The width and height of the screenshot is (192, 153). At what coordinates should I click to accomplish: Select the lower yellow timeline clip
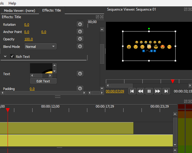click(86, 141)
